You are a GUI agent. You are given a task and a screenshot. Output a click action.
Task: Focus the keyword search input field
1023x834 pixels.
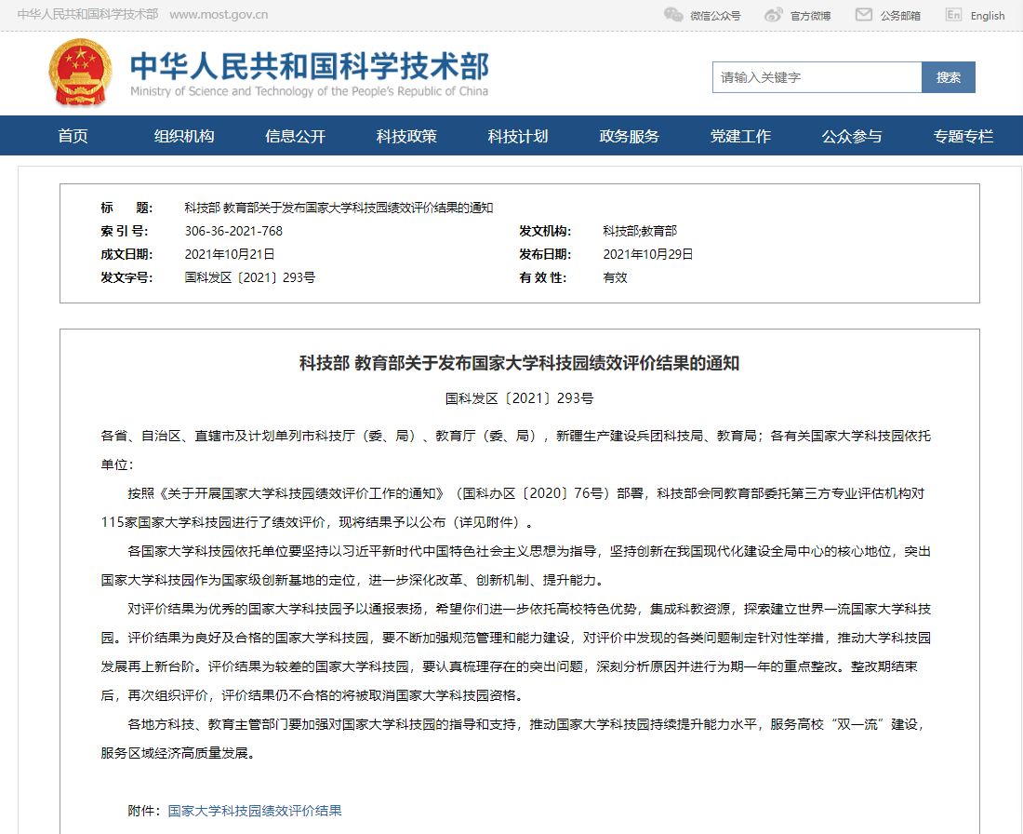coord(817,77)
